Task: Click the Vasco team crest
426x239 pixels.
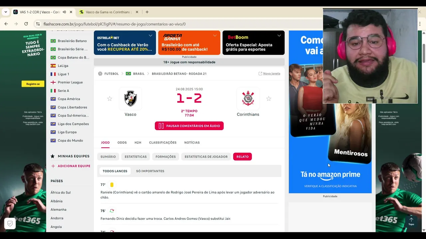Action: point(130,99)
